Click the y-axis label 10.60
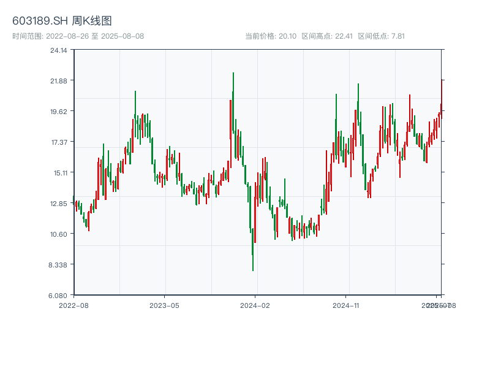The height and width of the screenshot is (368, 490). [x=59, y=234]
